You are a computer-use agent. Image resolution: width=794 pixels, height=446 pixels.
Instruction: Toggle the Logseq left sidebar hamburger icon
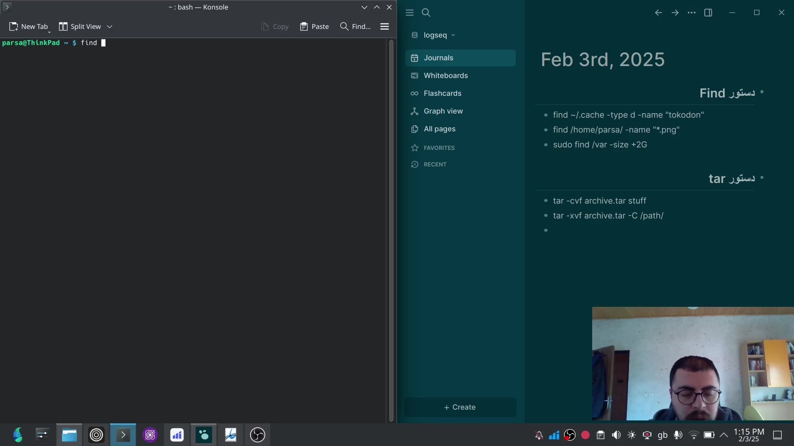(409, 13)
